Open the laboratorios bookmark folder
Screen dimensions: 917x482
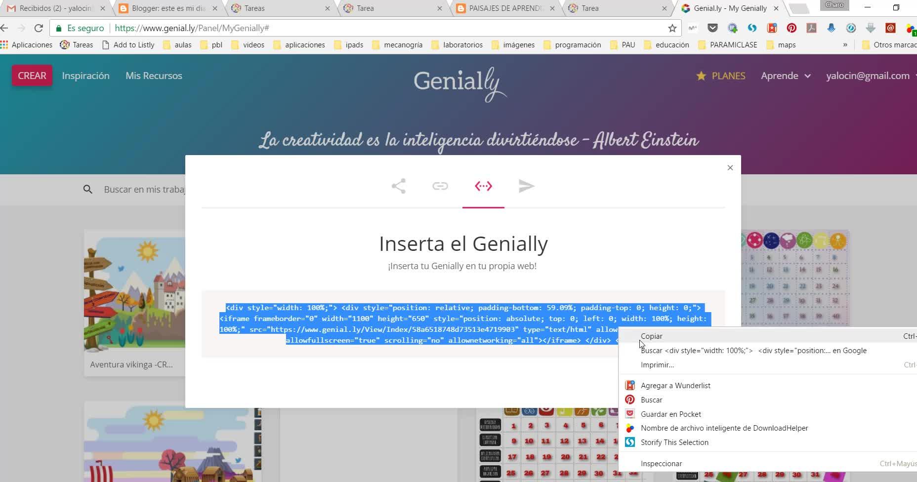(x=457, y=45)
